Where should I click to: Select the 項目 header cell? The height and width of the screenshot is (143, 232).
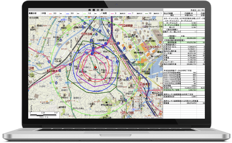pos(172,15)
